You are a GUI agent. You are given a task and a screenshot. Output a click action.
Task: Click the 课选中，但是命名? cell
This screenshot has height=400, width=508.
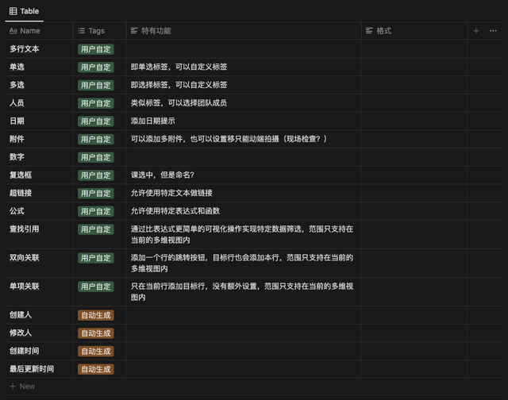[x=244, y=175]
